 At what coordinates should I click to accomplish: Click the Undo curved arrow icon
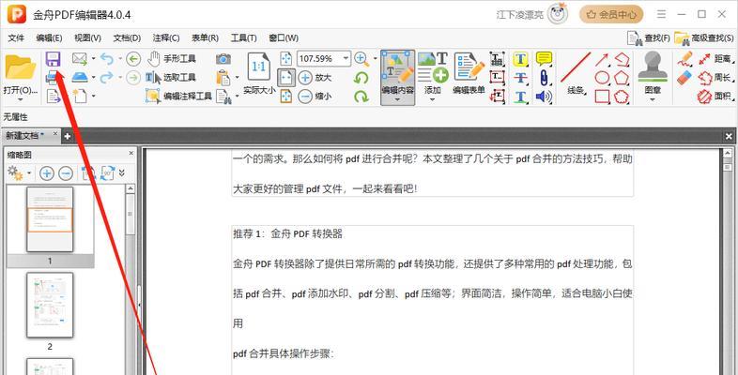click(107, 59)
